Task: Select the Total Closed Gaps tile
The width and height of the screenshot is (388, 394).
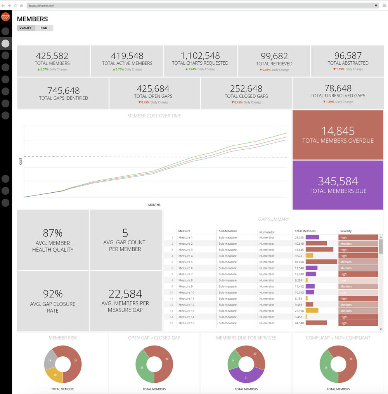Action: point(246,93)
